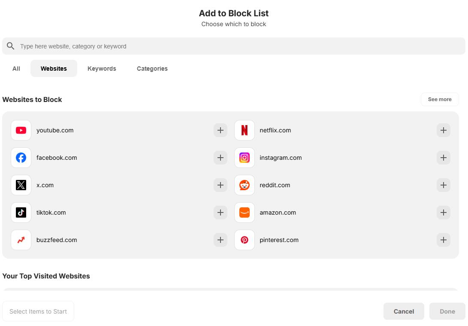Screen dimensions: 468x326
Task: Click the search magnifier icon
Action: 10,46
